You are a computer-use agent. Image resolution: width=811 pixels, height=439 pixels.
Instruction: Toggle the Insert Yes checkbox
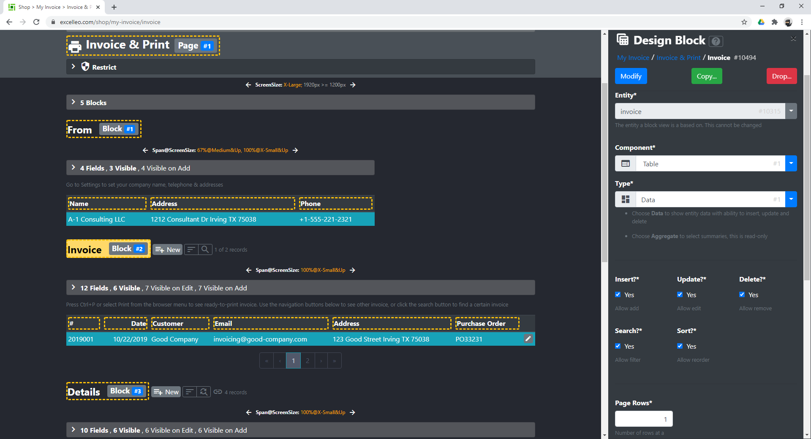pos(618,295)
